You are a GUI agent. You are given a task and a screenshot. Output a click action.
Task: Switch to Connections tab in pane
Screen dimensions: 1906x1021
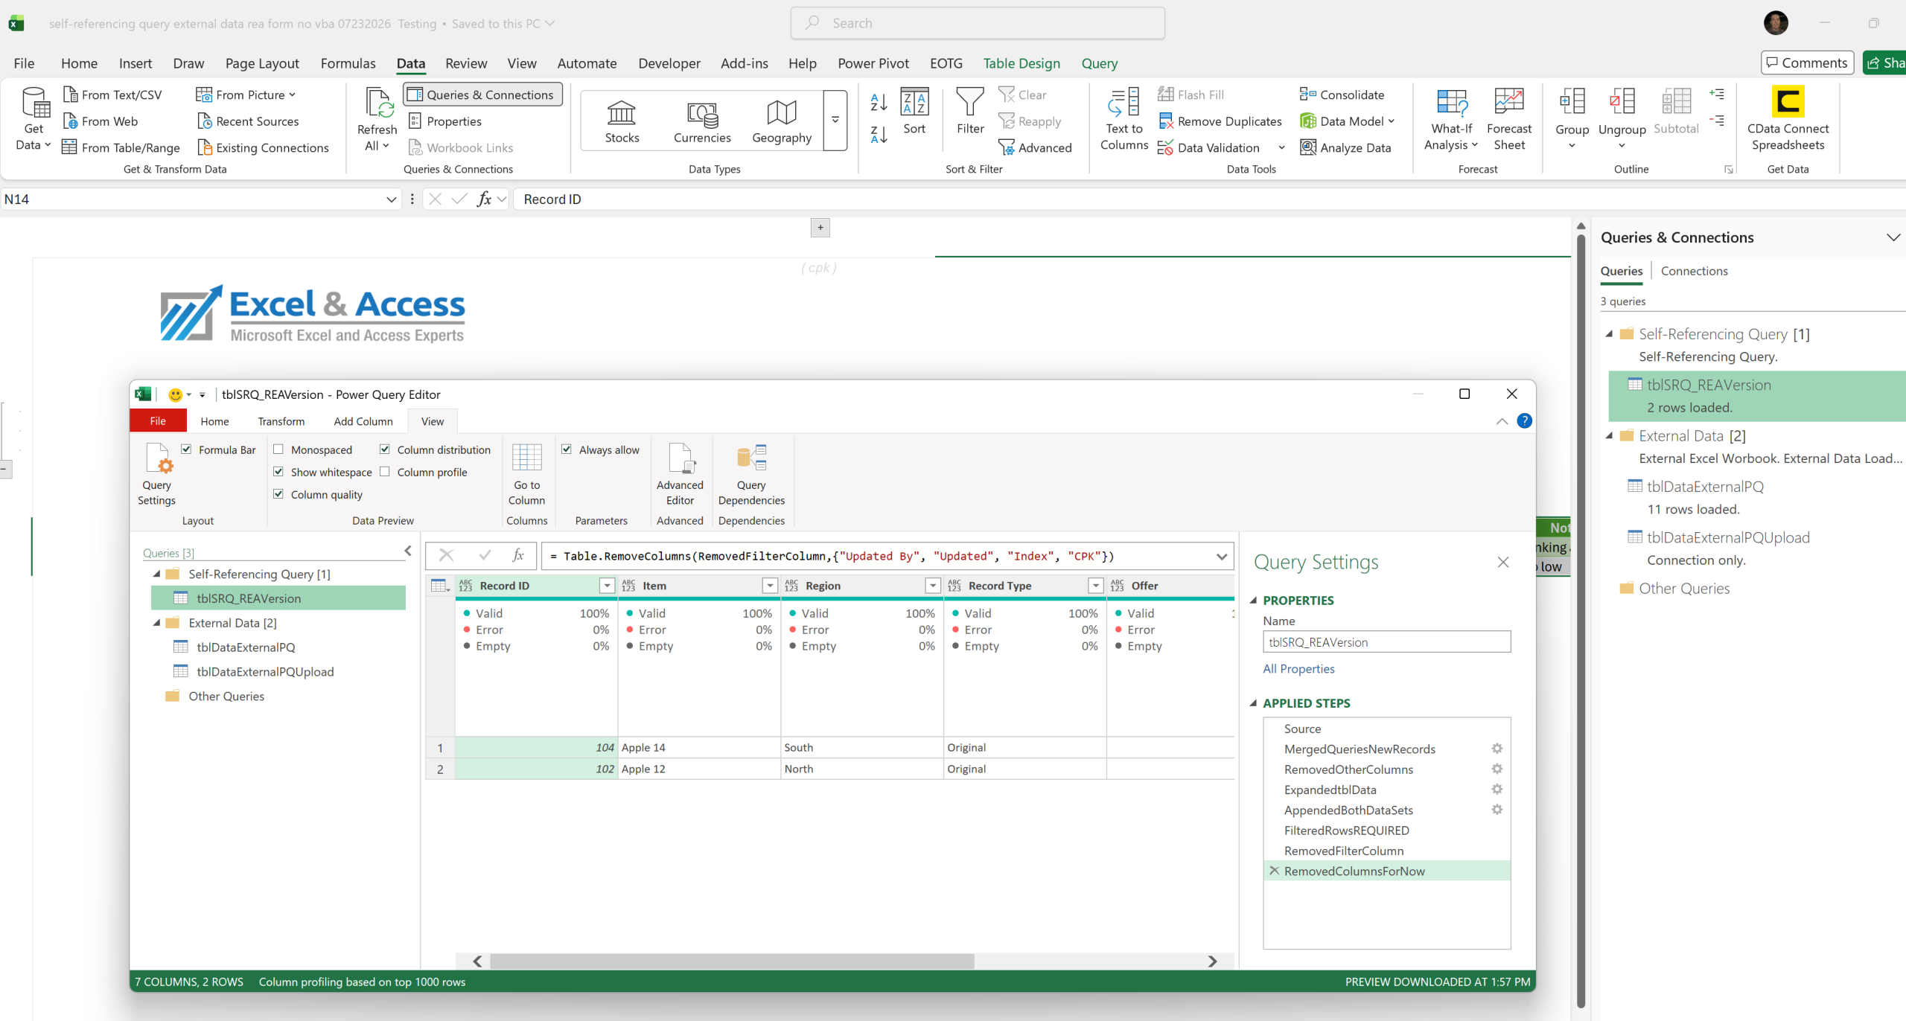pos(1694,271)
